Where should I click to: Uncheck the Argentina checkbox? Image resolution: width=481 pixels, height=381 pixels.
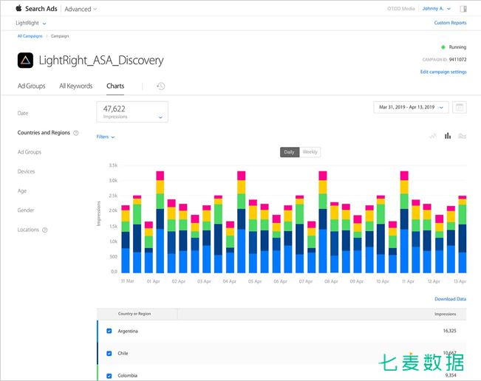pos(109,331)
